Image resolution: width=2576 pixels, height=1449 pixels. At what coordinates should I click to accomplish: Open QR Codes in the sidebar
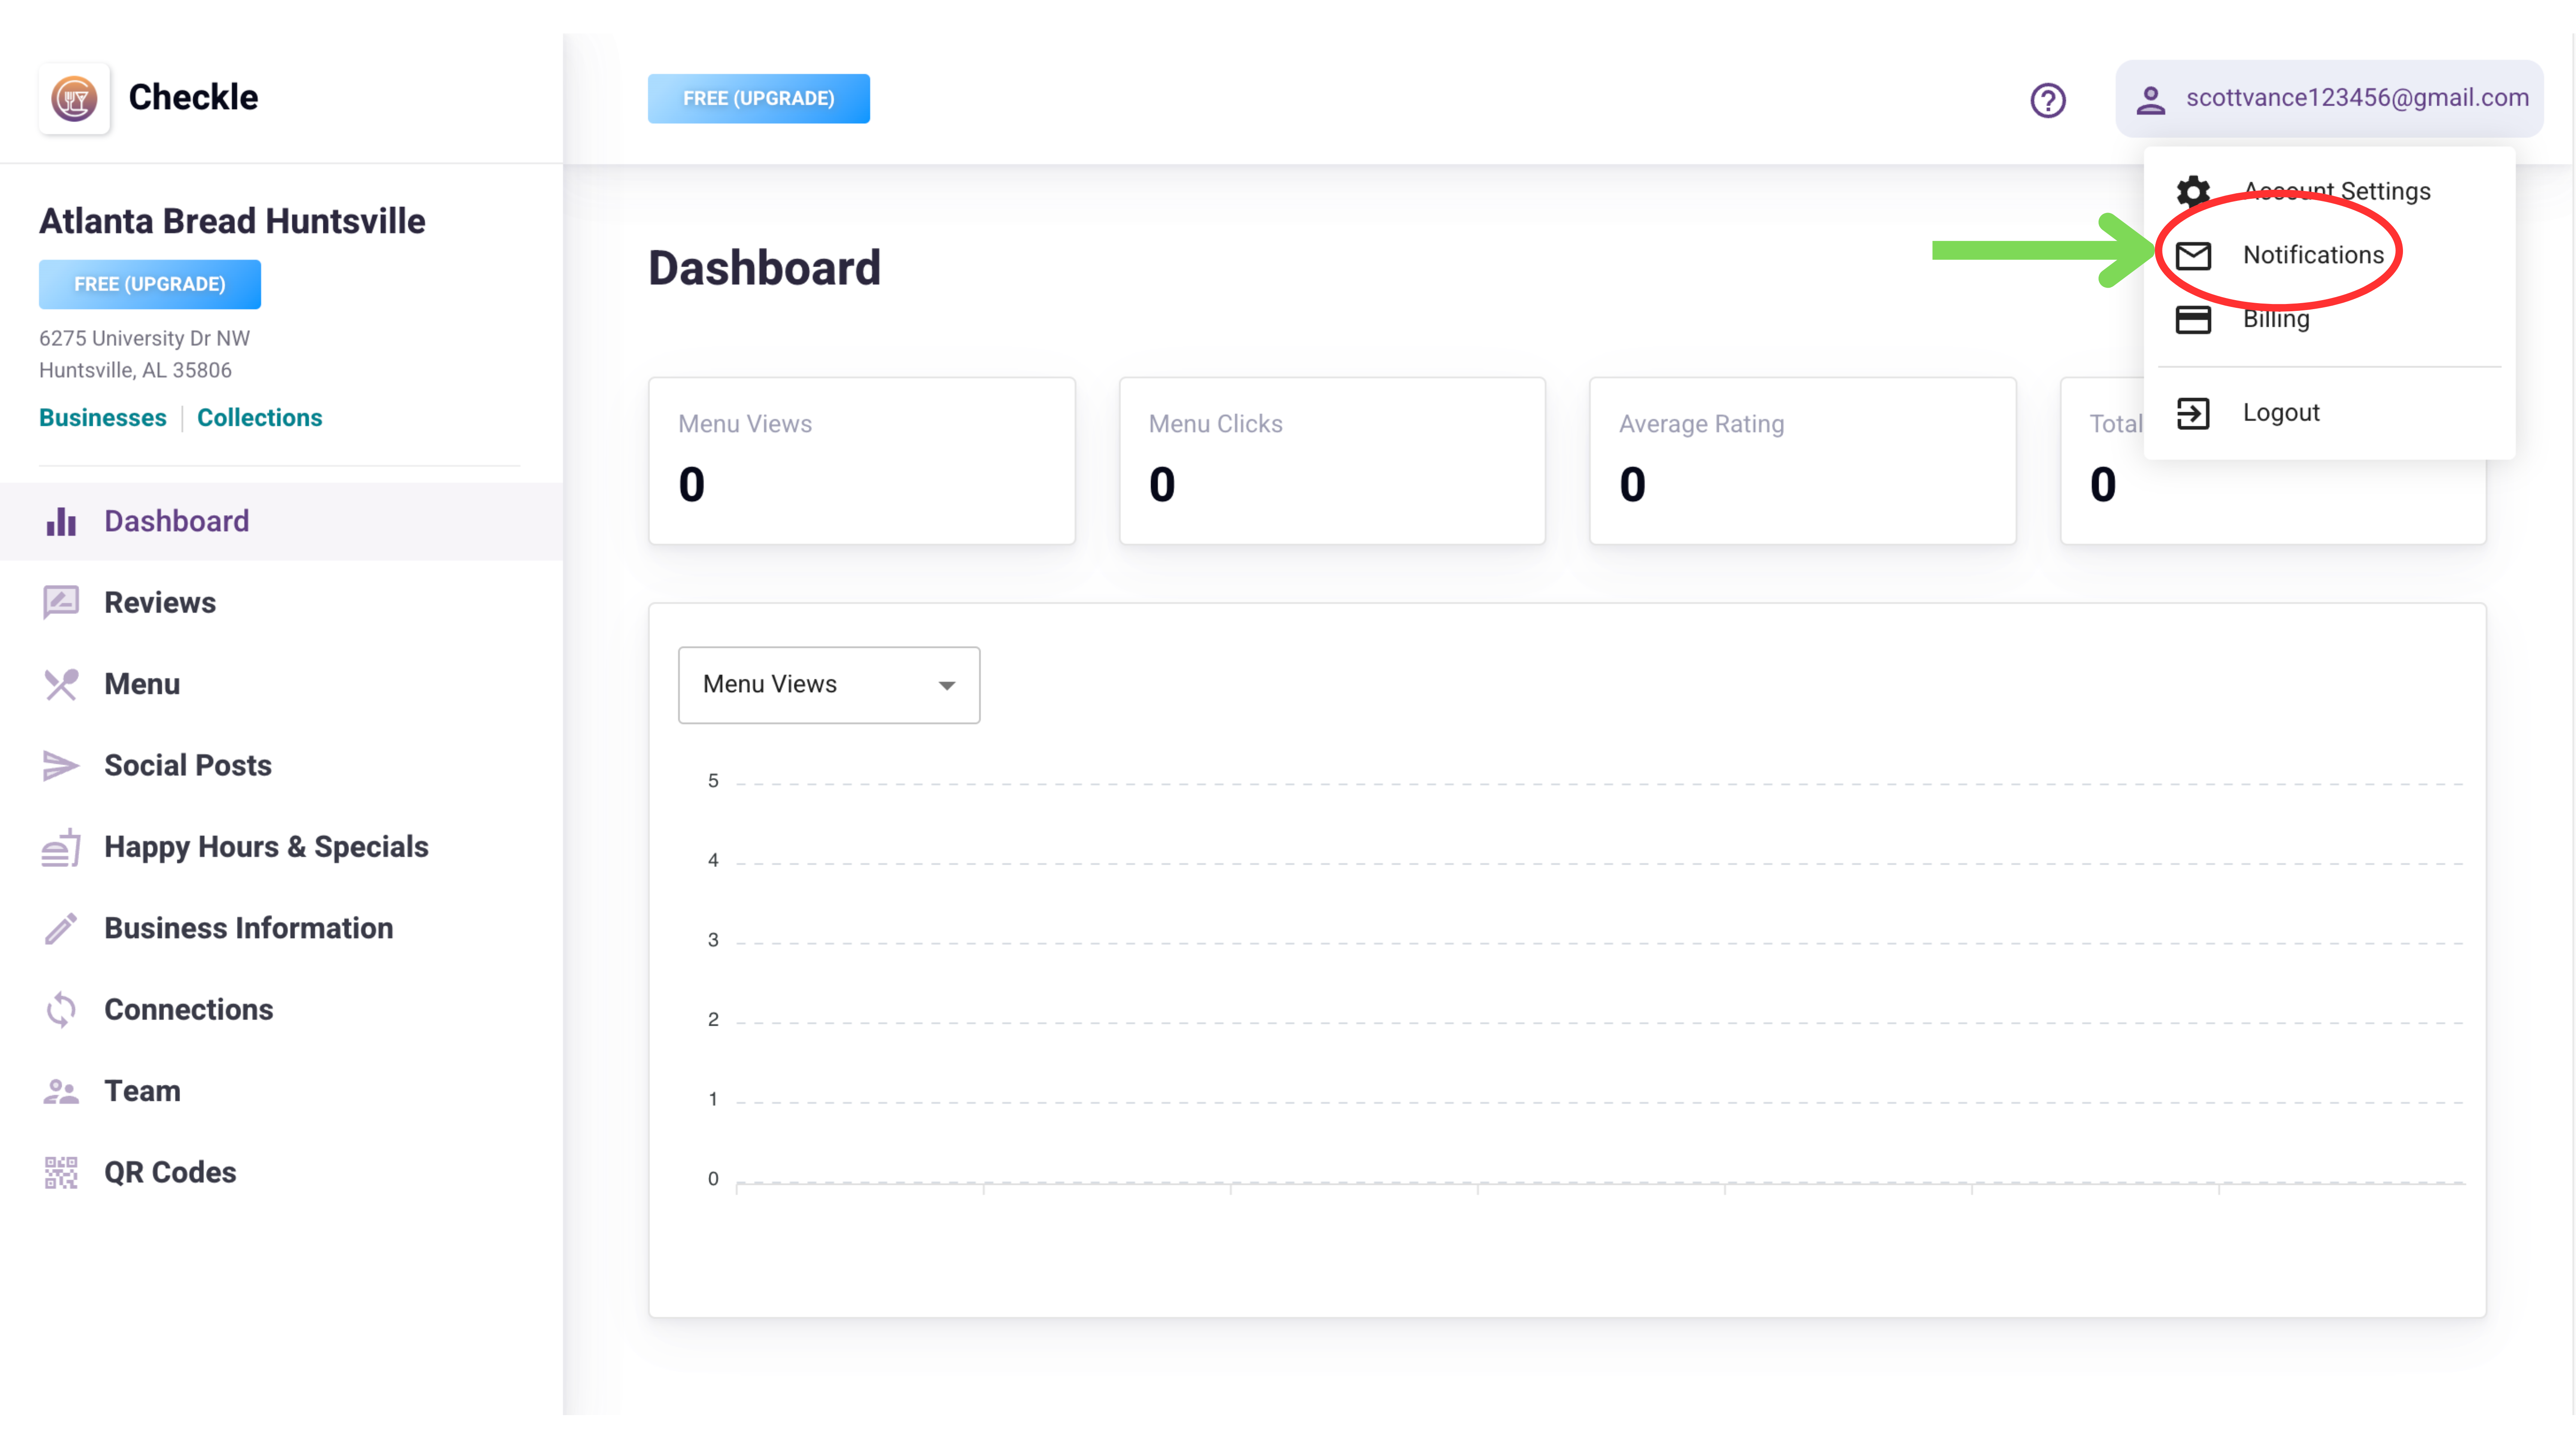(281, 1172)
